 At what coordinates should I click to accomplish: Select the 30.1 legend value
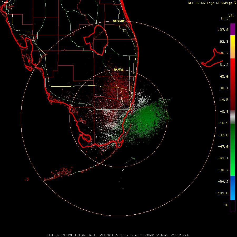[224, 88]
